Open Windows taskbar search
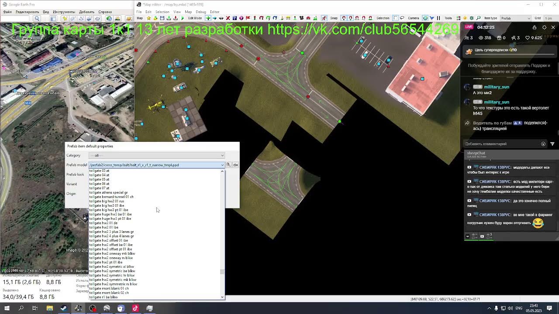 coord(21,308)
